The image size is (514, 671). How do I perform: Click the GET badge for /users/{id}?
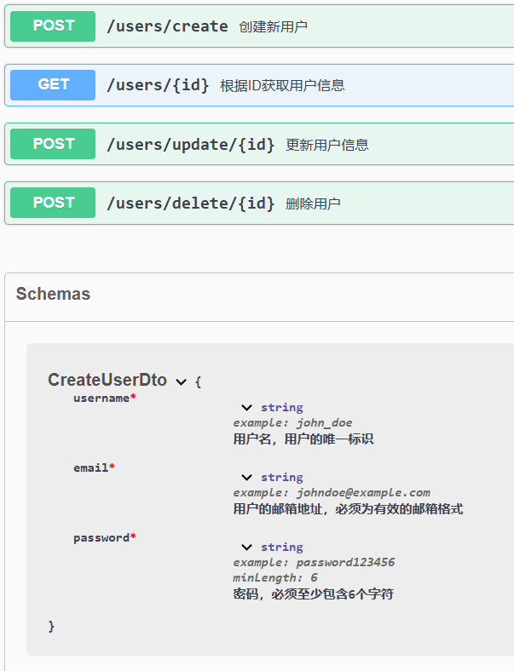click(x=53, y=85)
